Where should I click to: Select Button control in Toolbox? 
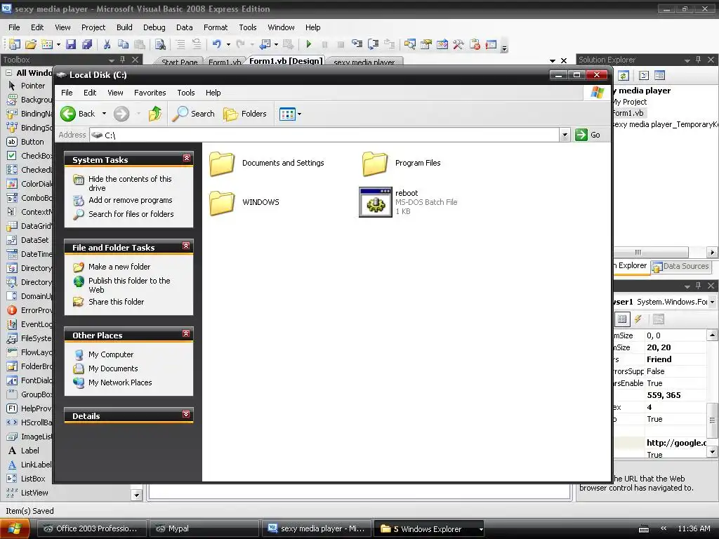(27, 142)
